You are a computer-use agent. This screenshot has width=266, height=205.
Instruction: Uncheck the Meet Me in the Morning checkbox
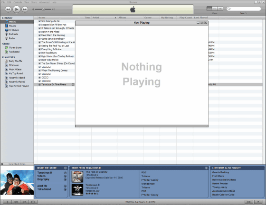39,35
